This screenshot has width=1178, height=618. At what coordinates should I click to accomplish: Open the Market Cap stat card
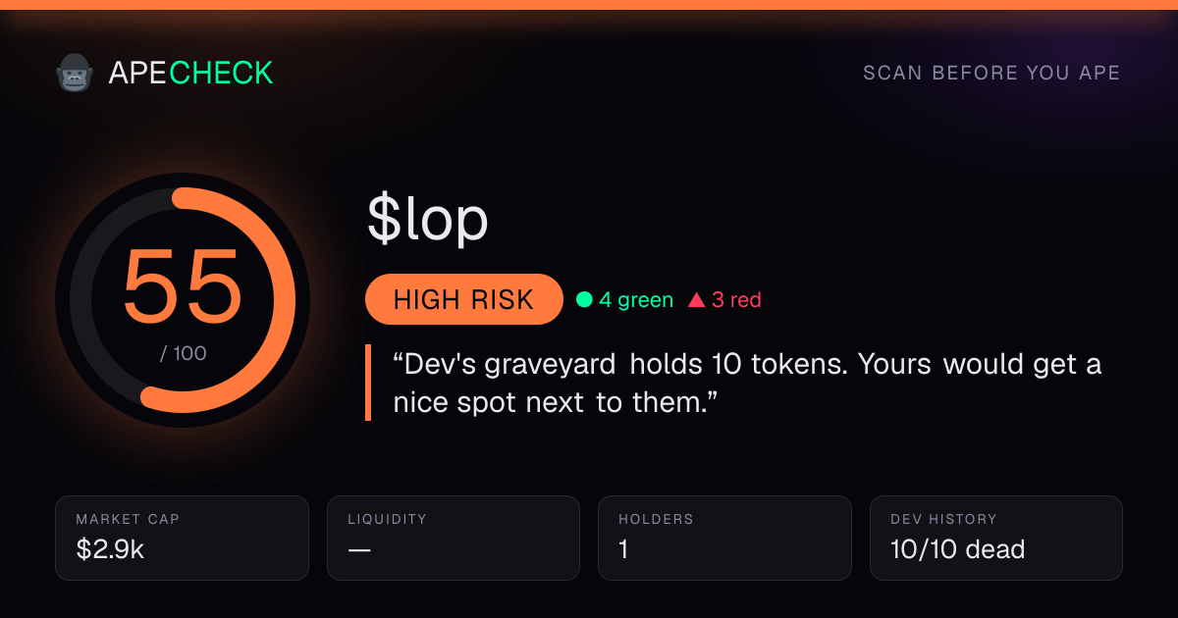pos(183,538)
